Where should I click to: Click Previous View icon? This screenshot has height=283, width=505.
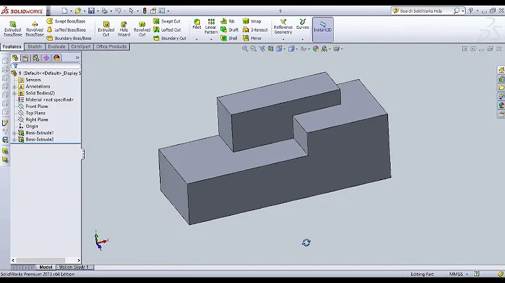[x=262, y=48]
